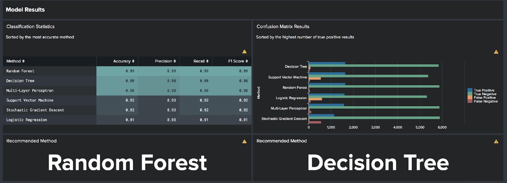This screenshot has height=183, width=507.
Task: Click Logistic Regression precision value 0.93
Action: tap(171, 120)
